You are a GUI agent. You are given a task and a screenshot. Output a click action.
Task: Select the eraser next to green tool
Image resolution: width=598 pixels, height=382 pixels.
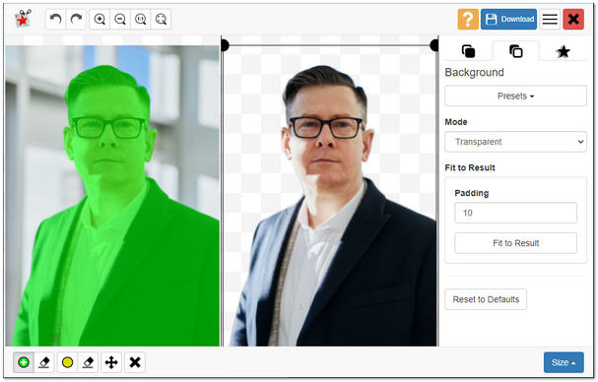pos(44,362)
